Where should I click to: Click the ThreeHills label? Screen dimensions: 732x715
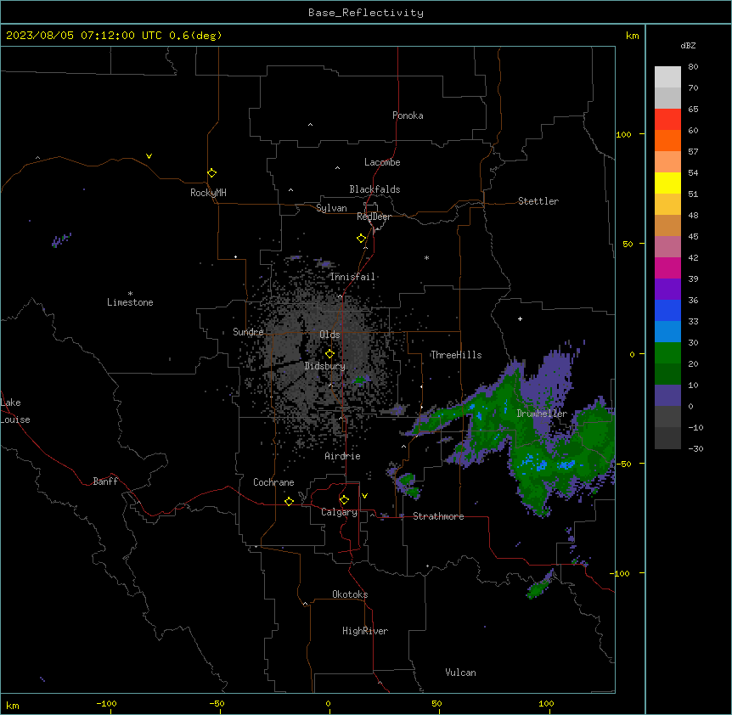[x=456, y=355]
